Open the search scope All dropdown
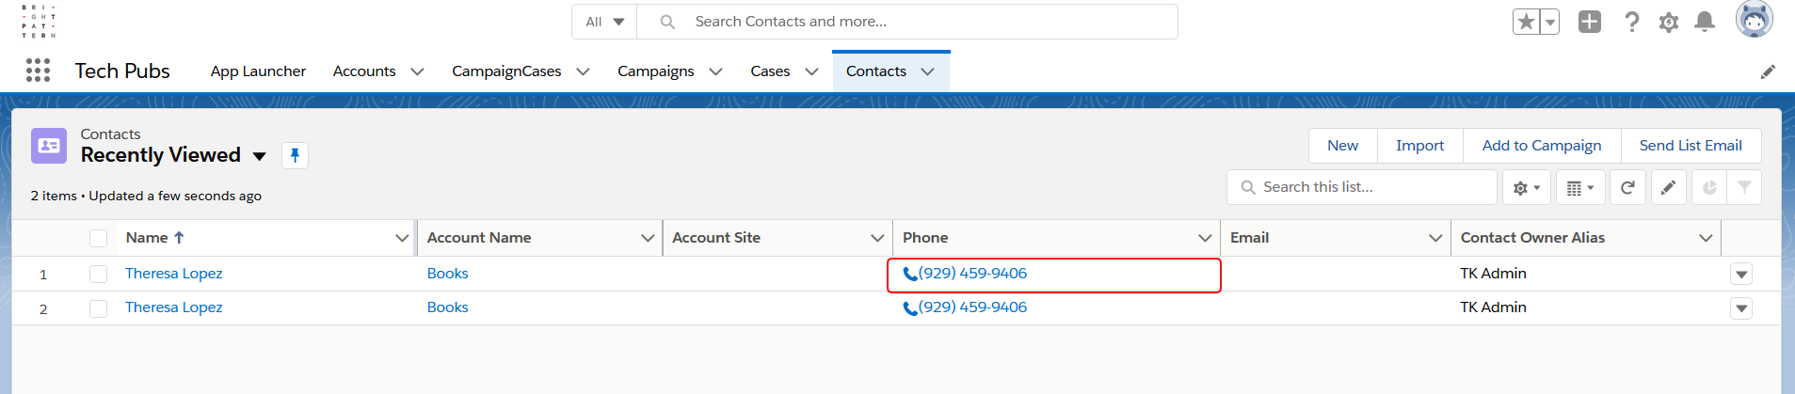The width and height of the screenshot is (1795, 394). click(x=604, y=22)
